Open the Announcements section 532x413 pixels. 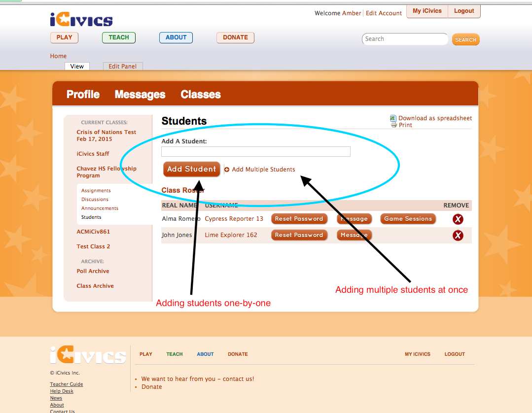(100, 208)
